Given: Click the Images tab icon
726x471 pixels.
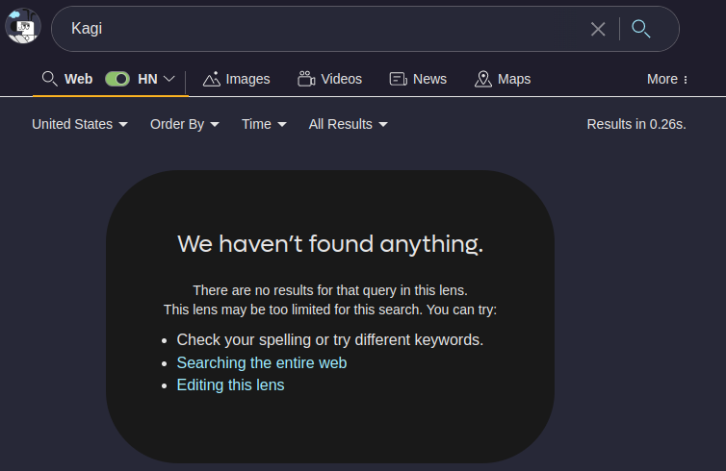Looking at the screenshot, I should point(212,79).
